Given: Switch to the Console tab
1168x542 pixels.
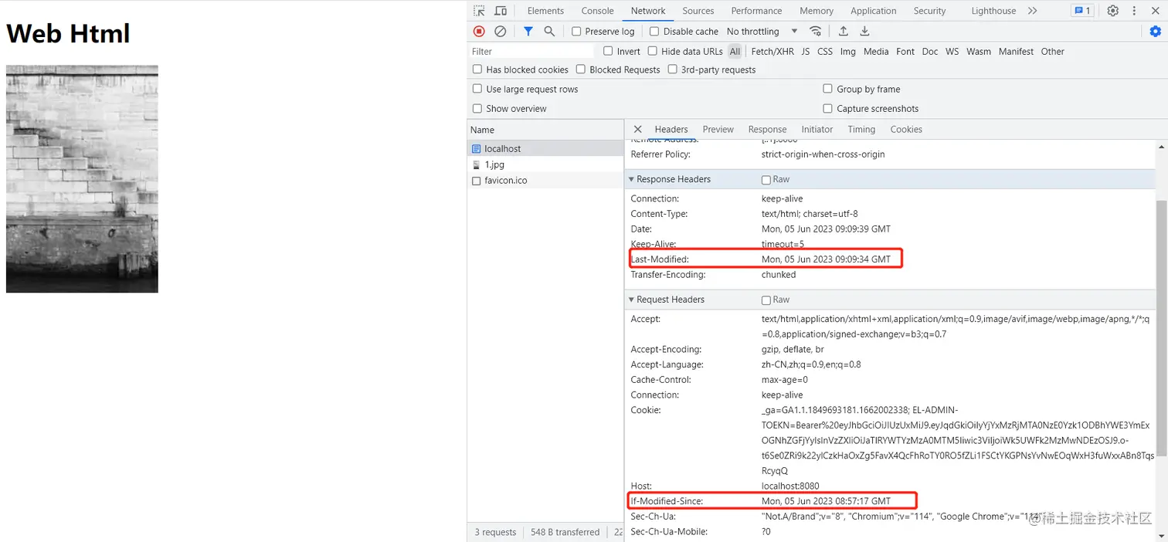Looking at the screenshot, I should pyautogui.click(x=598, y=11).
